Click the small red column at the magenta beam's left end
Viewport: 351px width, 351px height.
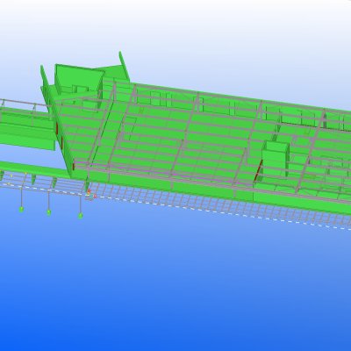74,166
